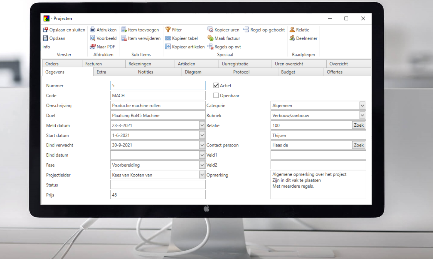
Task: Click the Relatie number field showing 100
Action: coord(312,125)
